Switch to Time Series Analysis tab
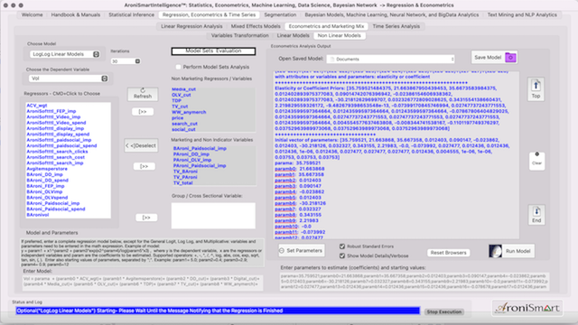Viewport: 578px width, 325px height. pos(396,26)
